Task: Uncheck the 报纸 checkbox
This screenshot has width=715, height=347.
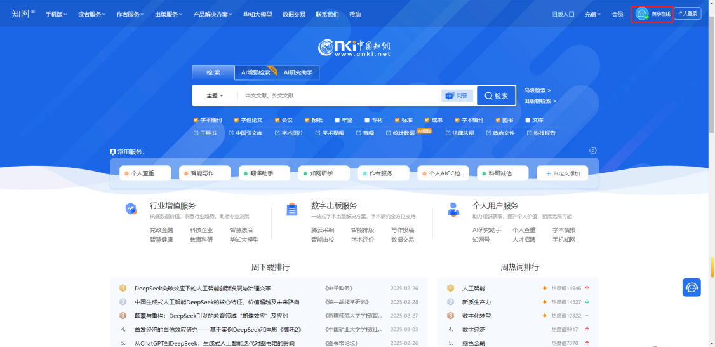Action: pos(307,120)
